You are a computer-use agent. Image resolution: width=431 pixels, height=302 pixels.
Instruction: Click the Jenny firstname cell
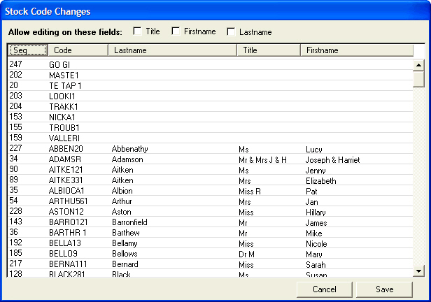point(316,171)
